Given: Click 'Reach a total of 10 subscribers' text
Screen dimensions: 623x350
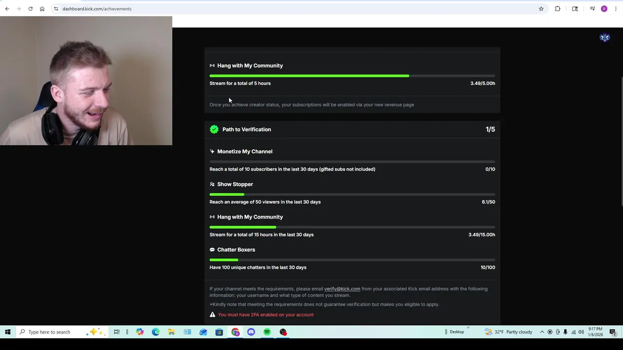Looking at the screenshot, I should tap(292, 169).
